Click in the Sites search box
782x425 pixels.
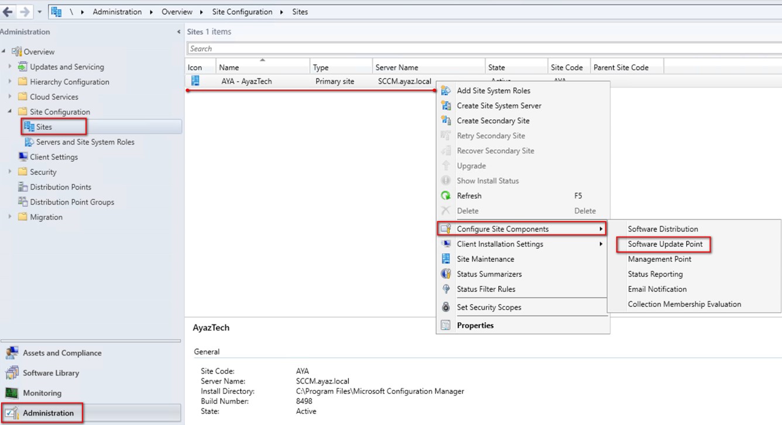point(484,49)
